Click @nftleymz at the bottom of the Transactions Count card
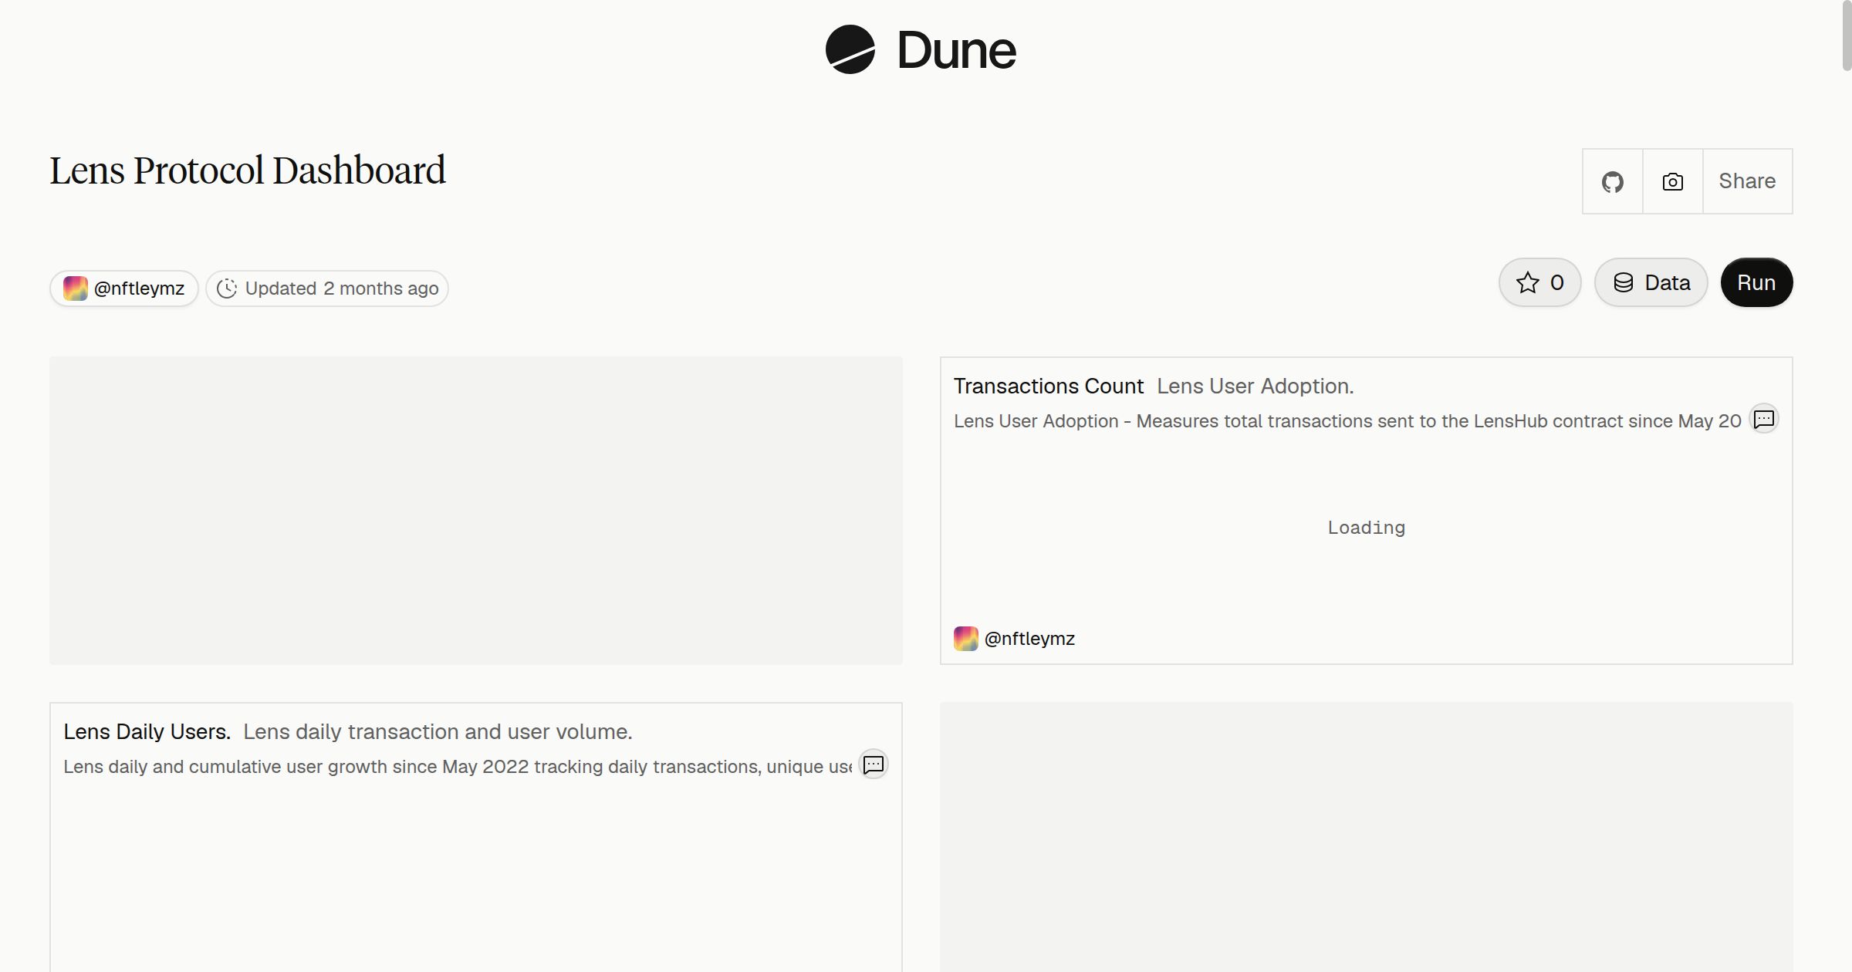 [1029, 639]
